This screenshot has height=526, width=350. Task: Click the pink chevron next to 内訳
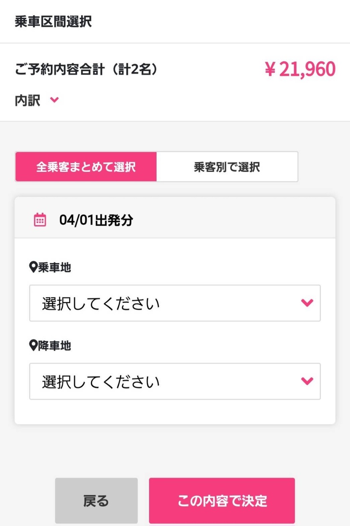pyautogui.click(x=54, y=100)
